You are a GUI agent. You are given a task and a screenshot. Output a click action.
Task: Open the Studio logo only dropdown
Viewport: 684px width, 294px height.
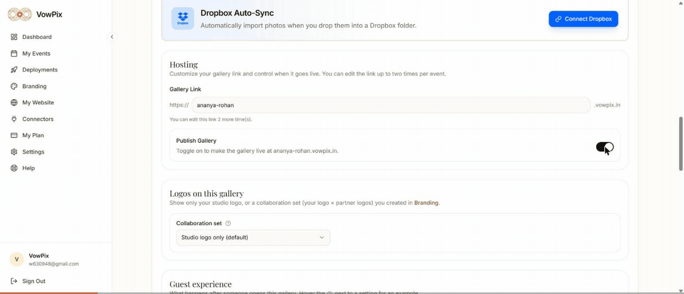tap(253, 237)
